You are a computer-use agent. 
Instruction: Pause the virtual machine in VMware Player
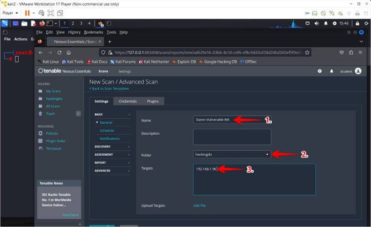[27, 13]
